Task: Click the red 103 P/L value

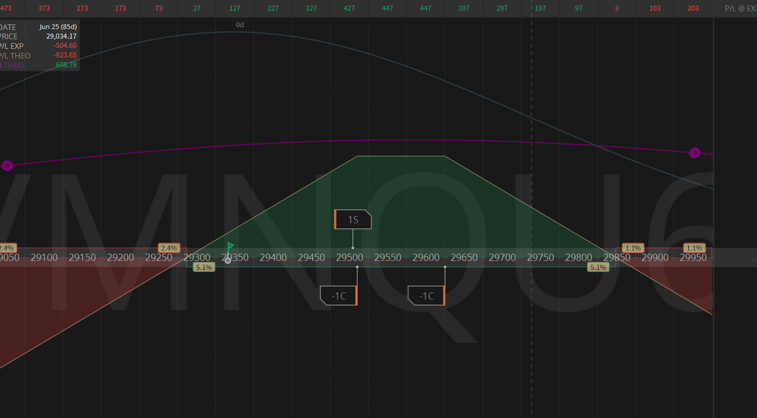Action: 654,8
